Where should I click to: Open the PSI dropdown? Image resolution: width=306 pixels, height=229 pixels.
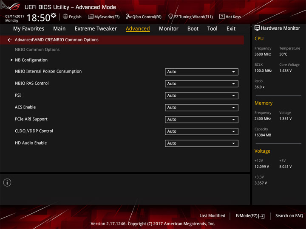(x=201, y=95)
